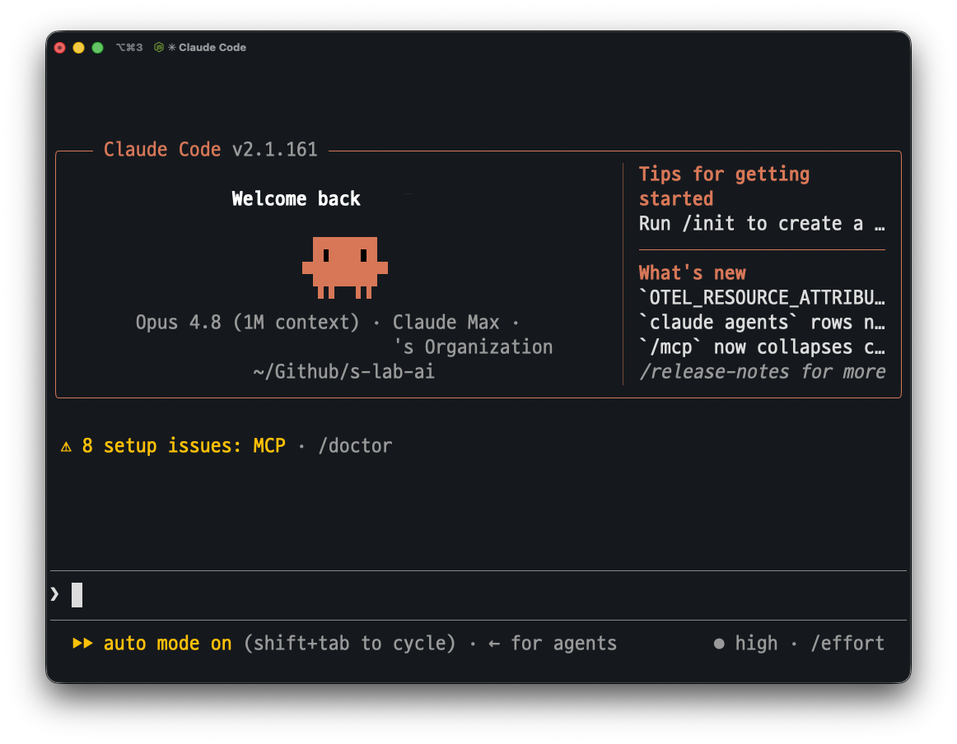Click the node icon in title bar
The image size is (957, 744).
click(x=159, y=47)
